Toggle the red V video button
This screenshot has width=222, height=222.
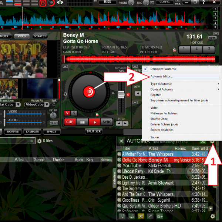click(67, 113)
